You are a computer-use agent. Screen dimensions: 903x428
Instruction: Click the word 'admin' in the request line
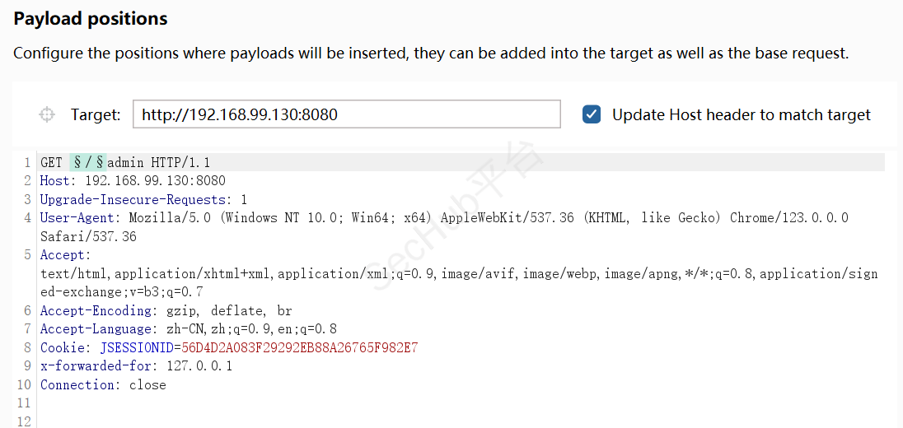(127, 162)
